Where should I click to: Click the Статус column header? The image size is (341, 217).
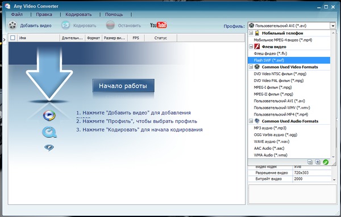coord(161,38)
